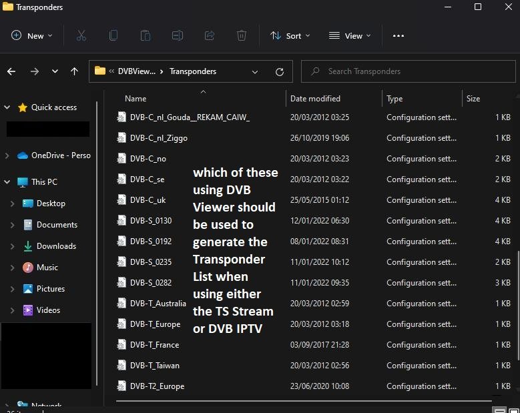Sort files by the Name column

point(136,99)
